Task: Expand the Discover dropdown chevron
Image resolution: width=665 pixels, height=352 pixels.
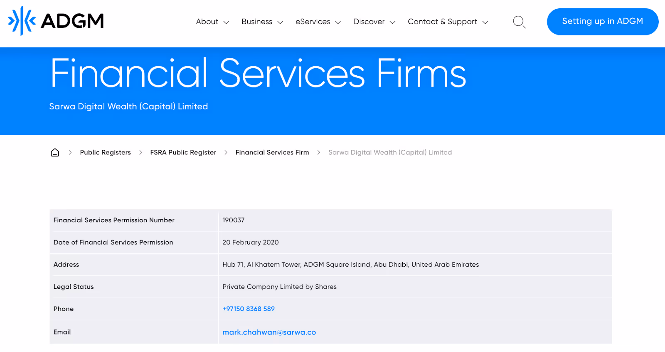Action: point(392,22)
